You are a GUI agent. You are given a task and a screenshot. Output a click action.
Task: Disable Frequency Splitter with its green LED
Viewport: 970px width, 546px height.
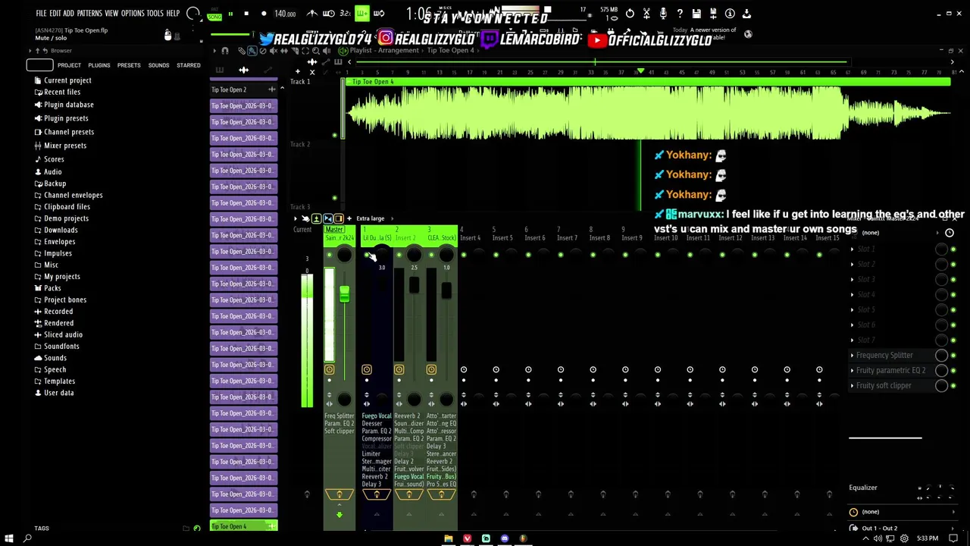[x=953, y=356]
